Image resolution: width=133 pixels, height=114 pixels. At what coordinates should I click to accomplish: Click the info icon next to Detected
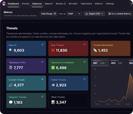(101, 61)
